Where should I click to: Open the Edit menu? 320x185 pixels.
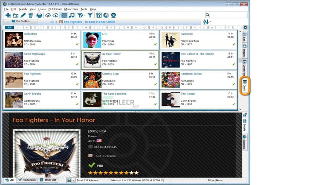tap(13, 9)
